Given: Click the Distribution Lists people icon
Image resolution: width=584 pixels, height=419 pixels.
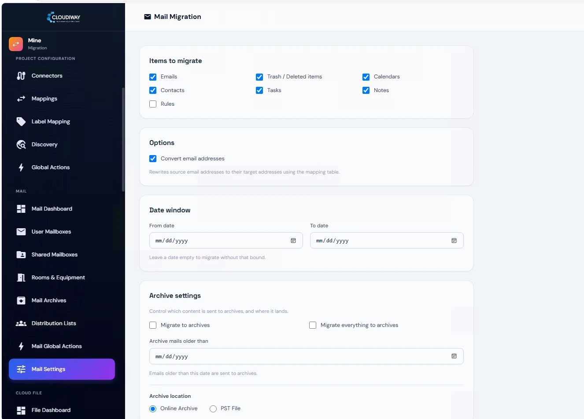Looking at the screenshot, I should tap(21, 323).
